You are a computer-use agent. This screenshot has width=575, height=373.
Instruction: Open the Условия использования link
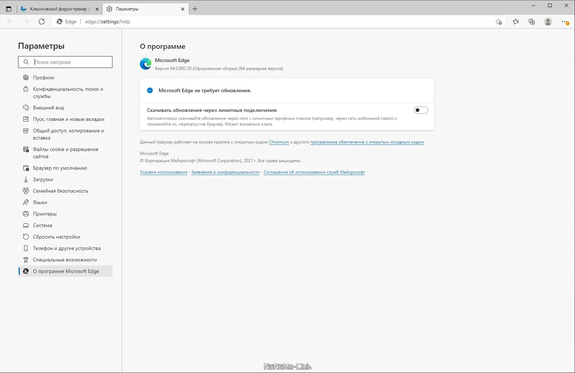pos(164,172)
